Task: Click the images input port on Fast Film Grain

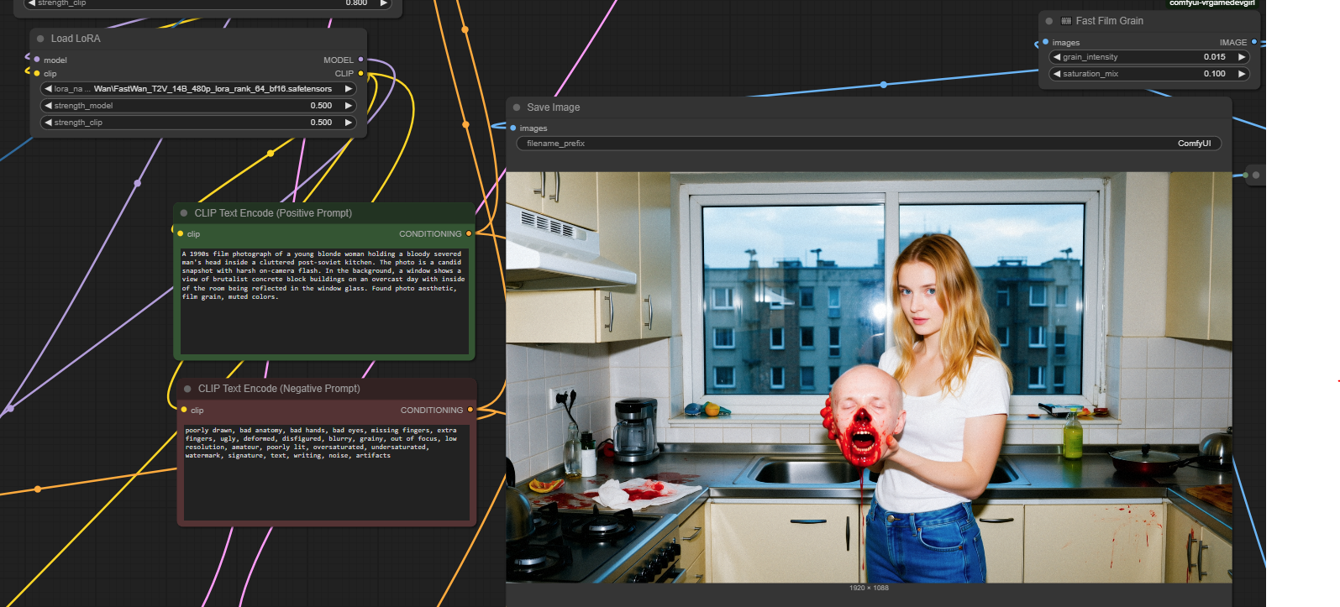Action: [1045, 42]
